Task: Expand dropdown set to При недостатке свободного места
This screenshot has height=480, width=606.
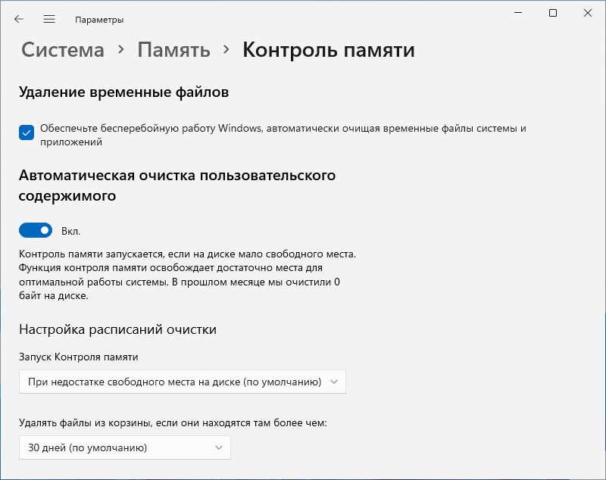Action: [x=182, y=382]
